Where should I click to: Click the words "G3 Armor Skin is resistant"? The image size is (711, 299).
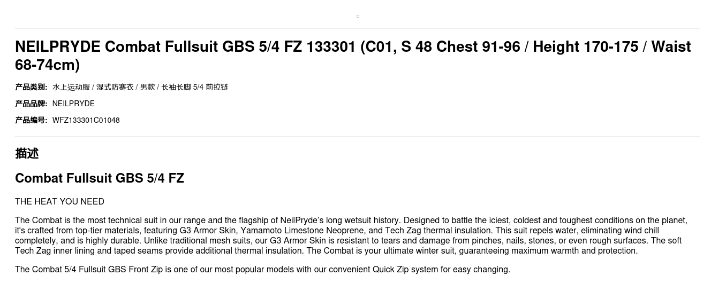point(318,241)
